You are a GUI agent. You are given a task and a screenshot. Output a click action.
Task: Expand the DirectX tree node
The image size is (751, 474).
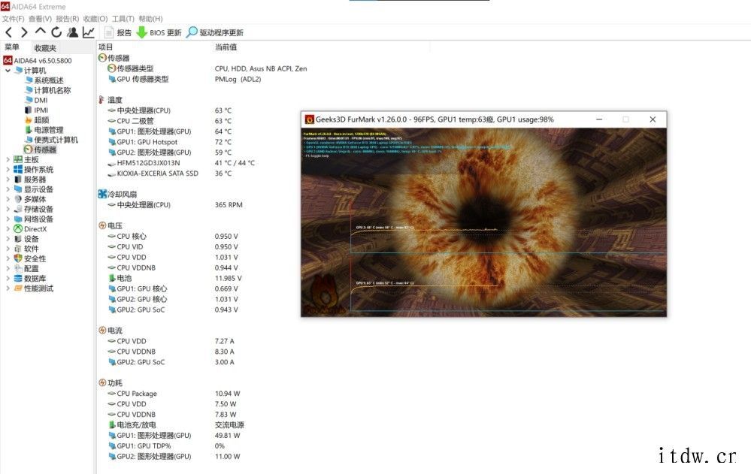(8, 229)
